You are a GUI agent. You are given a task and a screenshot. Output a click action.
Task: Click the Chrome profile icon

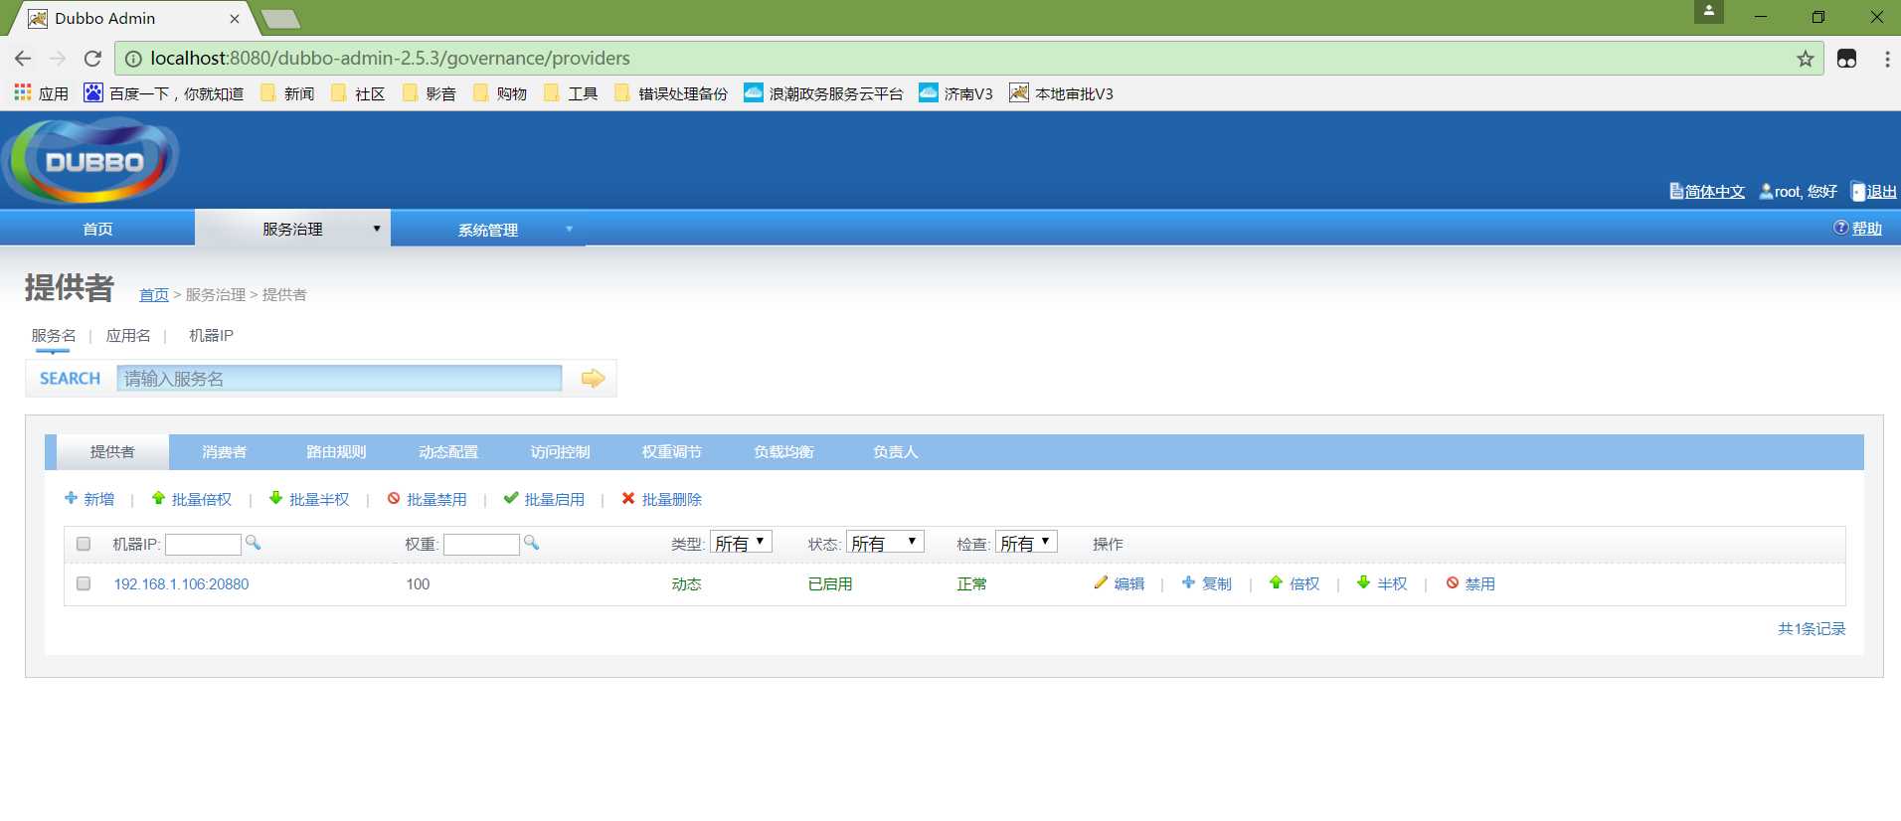coord(1709,12)
